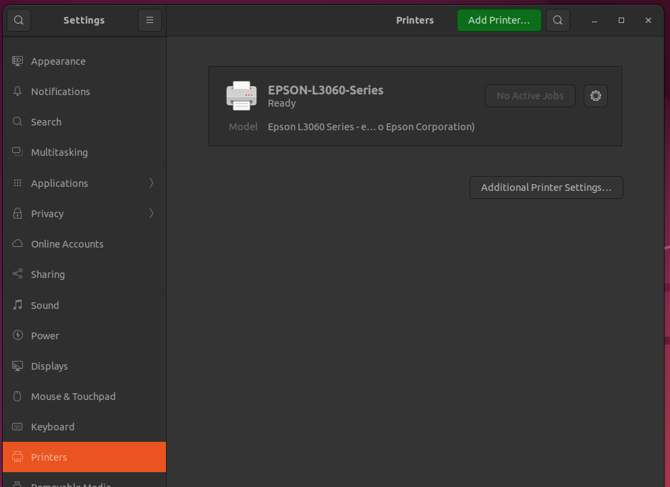Screen dimensions: 670x487
Task: Click the Epson L3060 Series model description
Action: pyautogui.click(x=371, y=127)
